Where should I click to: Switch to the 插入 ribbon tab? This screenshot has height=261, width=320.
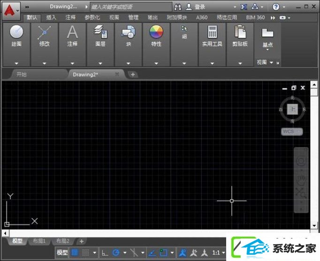tap(51, 18)
